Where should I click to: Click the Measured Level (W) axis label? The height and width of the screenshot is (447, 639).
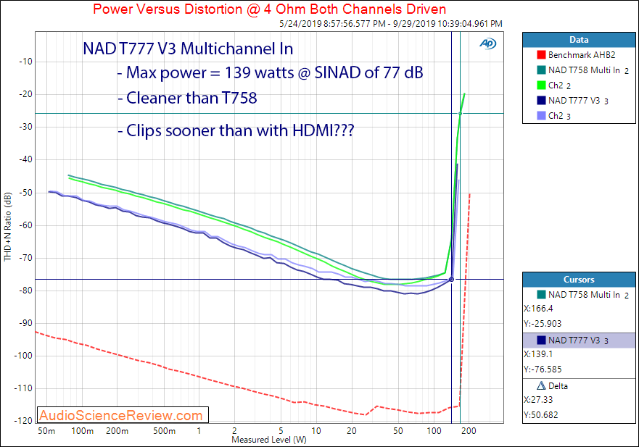point(269,440)
